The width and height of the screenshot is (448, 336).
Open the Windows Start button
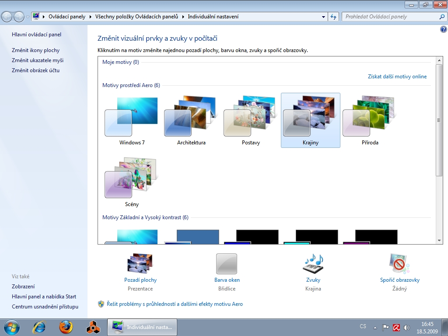(x=12, y=327)
